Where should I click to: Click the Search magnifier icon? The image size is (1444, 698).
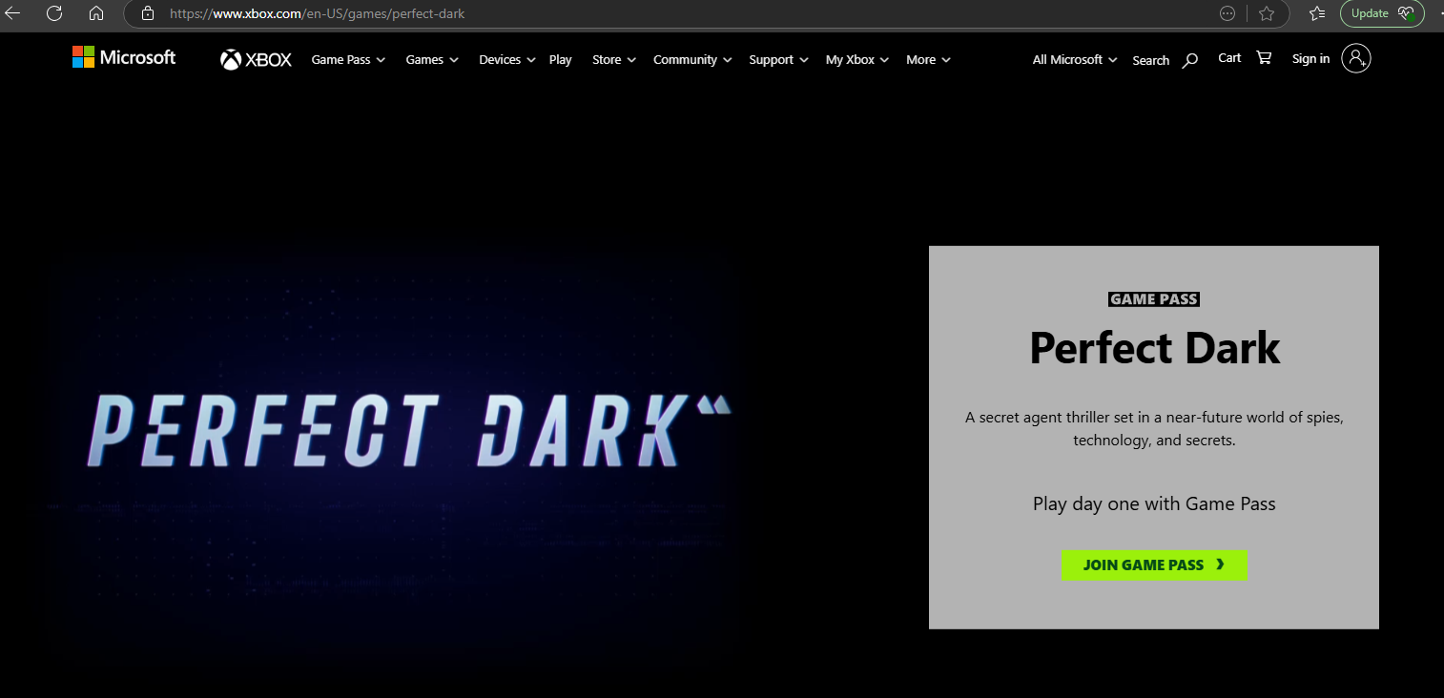[1189, 60]
